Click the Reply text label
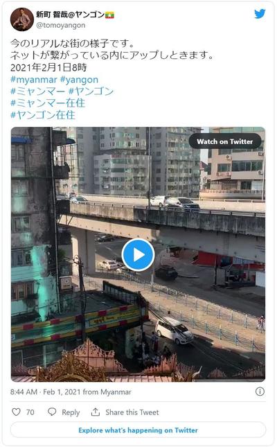The height and width of the screenshot is (447, 277). pos(71,412)
